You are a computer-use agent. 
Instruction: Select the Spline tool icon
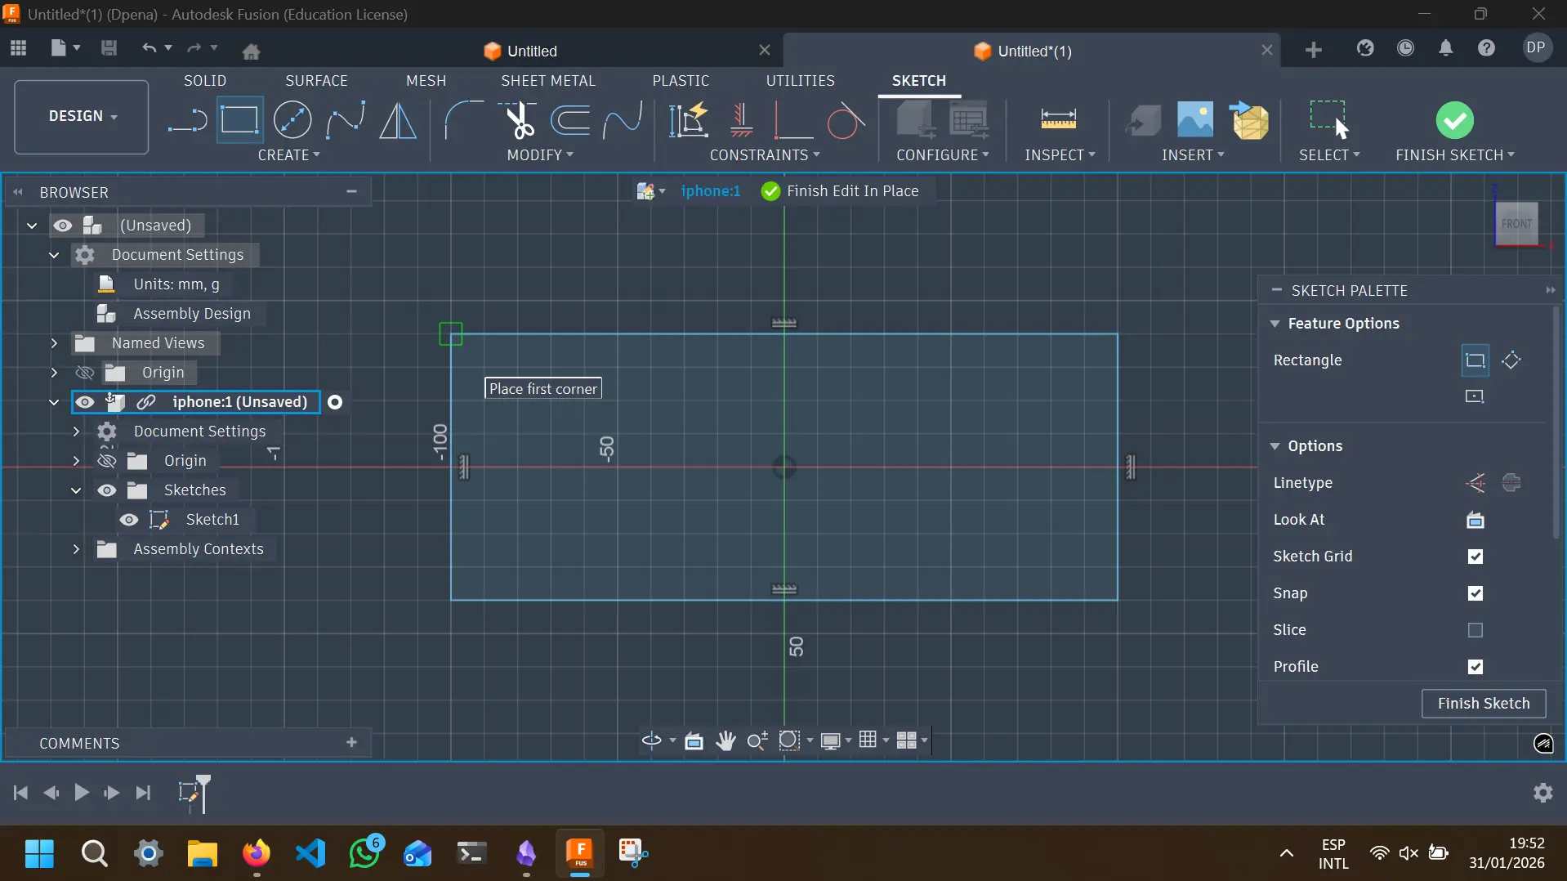click(x=346, y=120)
